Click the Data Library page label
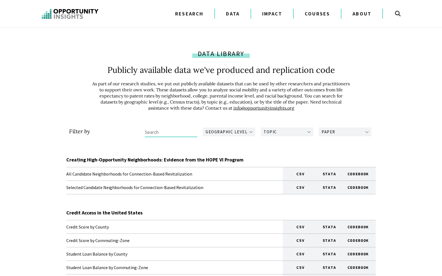 [221, 54]
